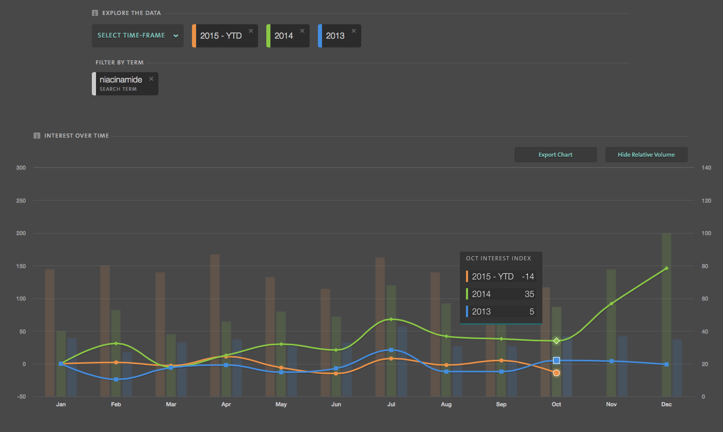
Task: Select the 2014 row in the Oct tooltip
Action: pos(501,294)
